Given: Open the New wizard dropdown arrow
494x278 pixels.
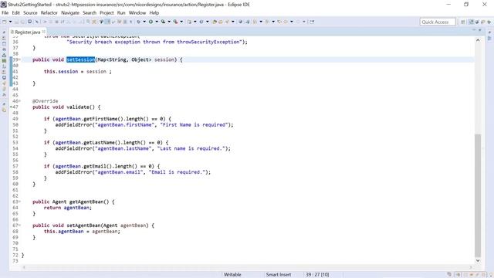Looking at the screenshot, I should (10, 22).
